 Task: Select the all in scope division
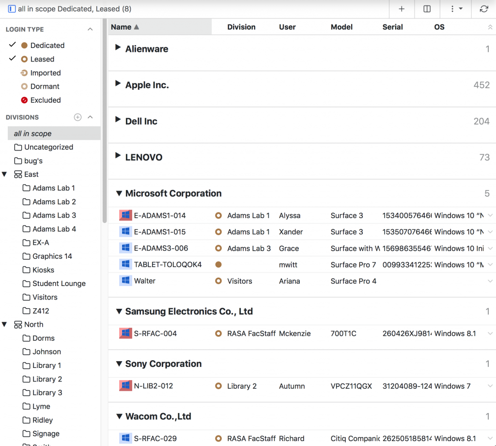[x=32, y=133]
